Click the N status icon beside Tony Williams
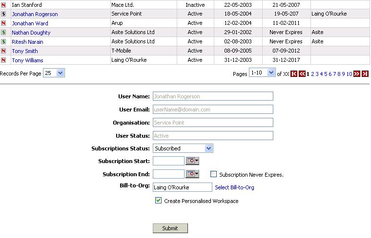Screen dimensions: 371x238 (3, 60)
